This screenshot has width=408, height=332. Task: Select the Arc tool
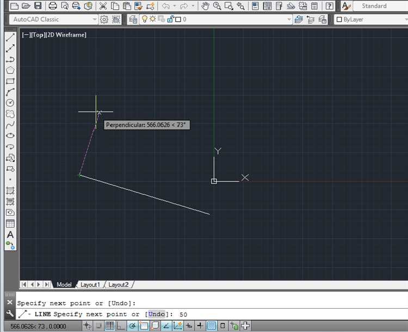(x=10, y=92)
